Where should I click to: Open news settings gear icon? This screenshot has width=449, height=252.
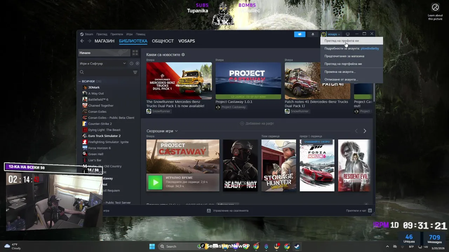click(x=183, y=55)
